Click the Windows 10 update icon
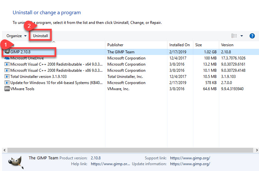The height and width of the screenshot is (171, 259). point(7,82)
